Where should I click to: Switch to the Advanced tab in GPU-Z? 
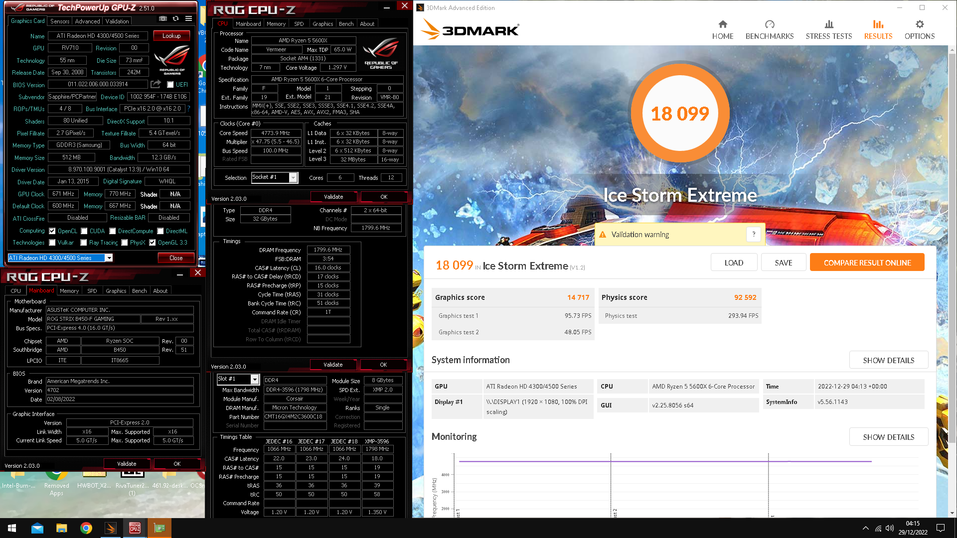click(87, 21)
